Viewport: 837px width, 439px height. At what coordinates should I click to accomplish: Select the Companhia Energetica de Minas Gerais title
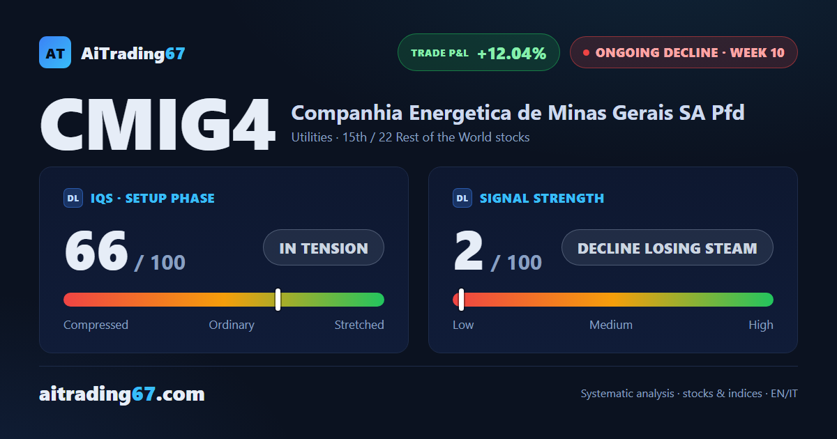click(x=518, y=112)
